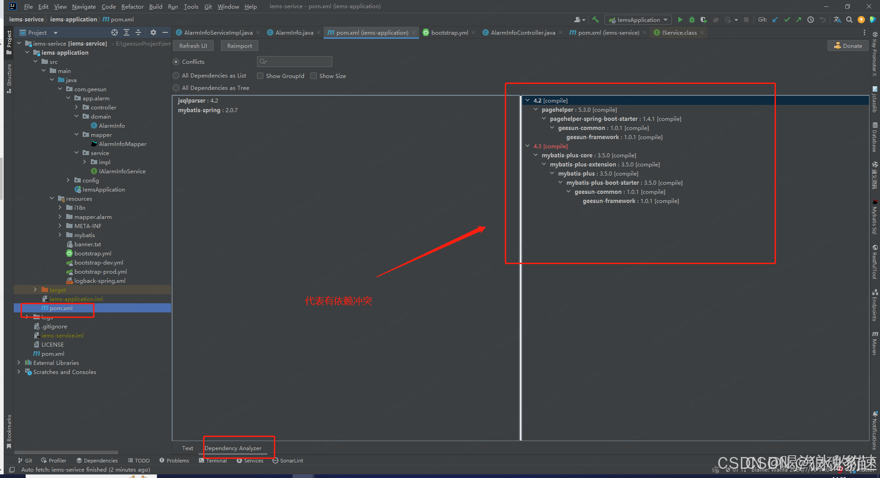
Task: Expand all in Project panel
Action: click(126, 32)
